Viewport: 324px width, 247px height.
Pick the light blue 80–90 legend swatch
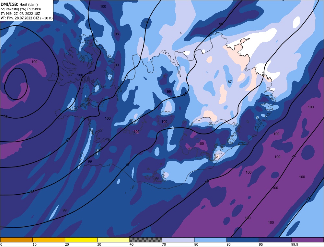point(210,240)
